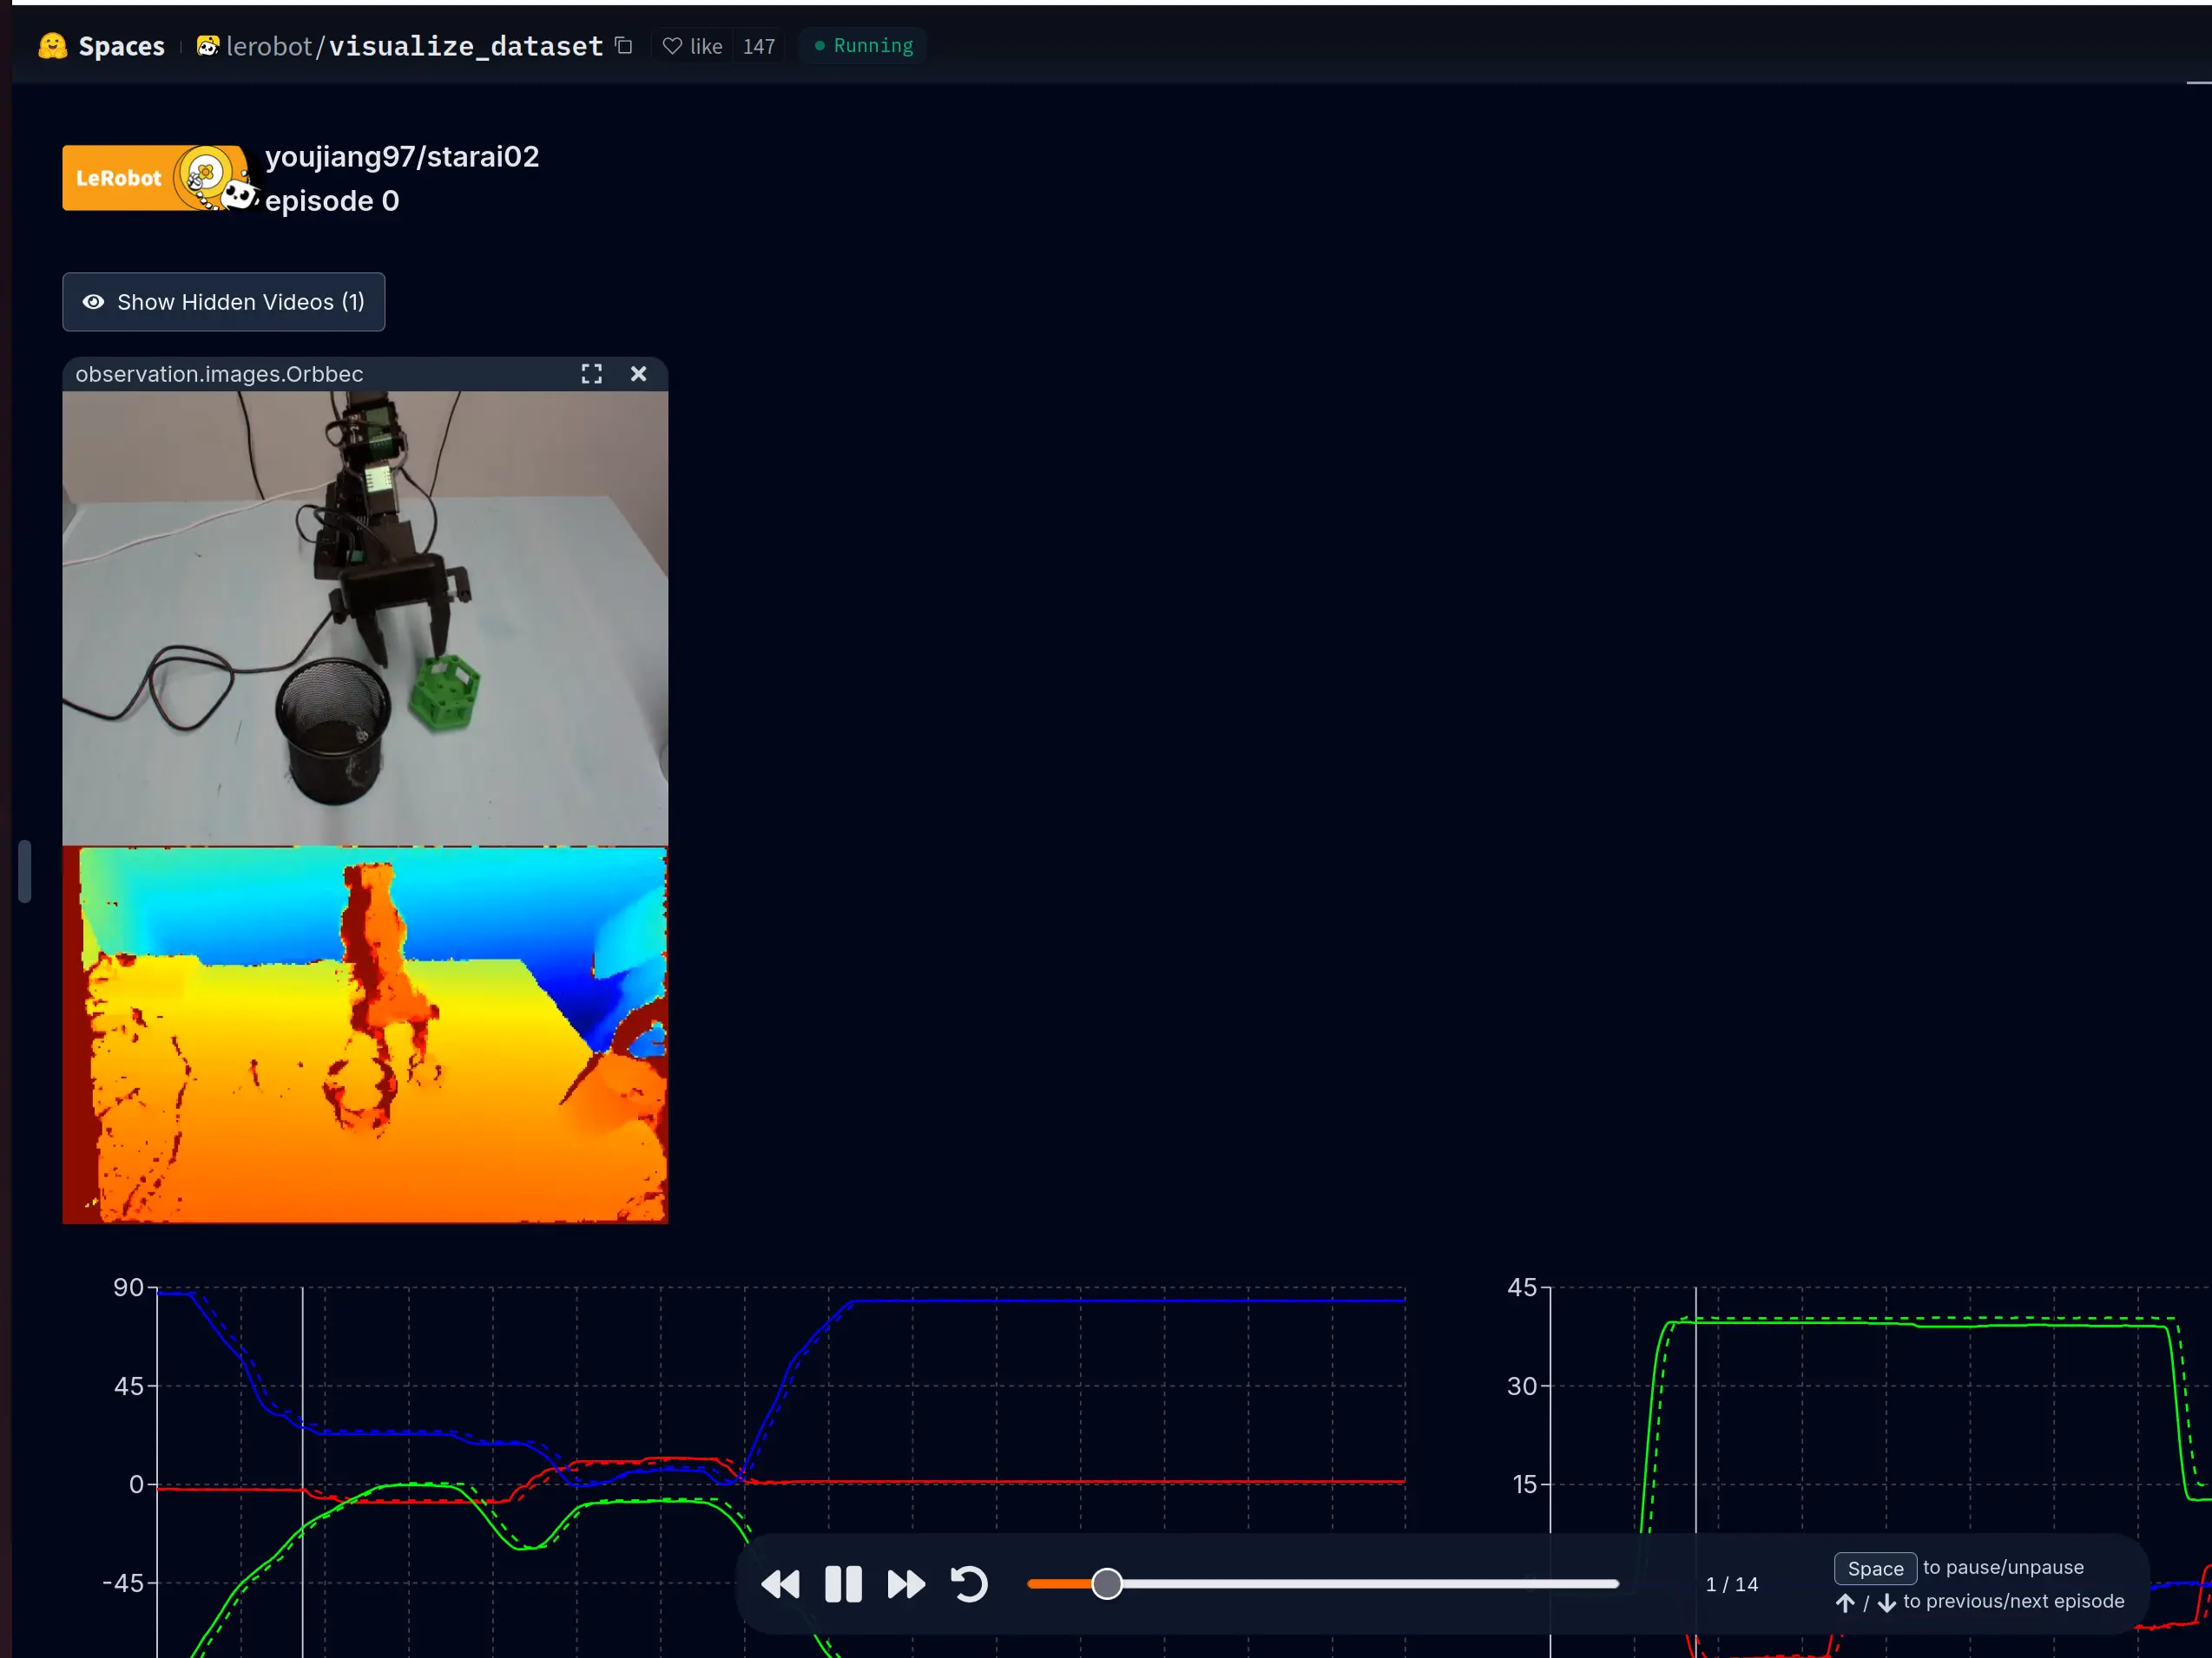
Task: Close the observation.images.Orbbec video panel
Action: point(638,374)
